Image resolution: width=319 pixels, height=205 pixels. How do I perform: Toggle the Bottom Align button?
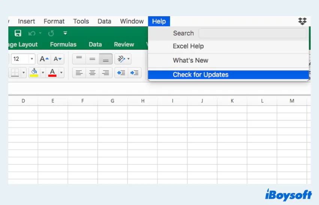click(x=105, y=59)
